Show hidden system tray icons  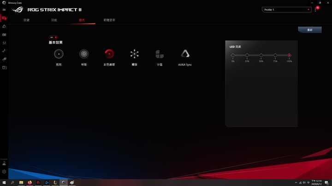click(296, 183)
